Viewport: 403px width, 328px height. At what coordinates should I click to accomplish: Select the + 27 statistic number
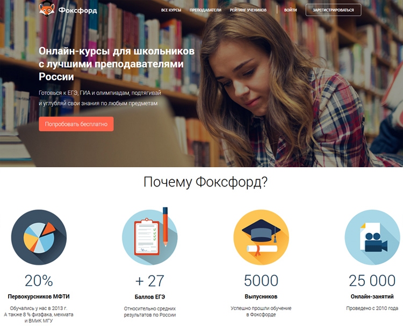149,281
